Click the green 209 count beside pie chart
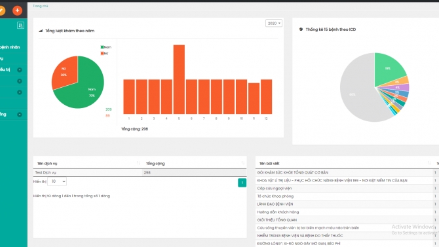This screenshot has height=247, width=439. 108,109
